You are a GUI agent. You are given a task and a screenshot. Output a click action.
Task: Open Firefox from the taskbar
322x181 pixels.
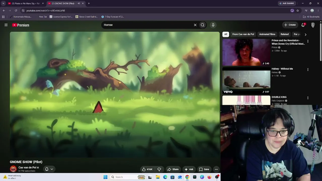coord(209,177)
